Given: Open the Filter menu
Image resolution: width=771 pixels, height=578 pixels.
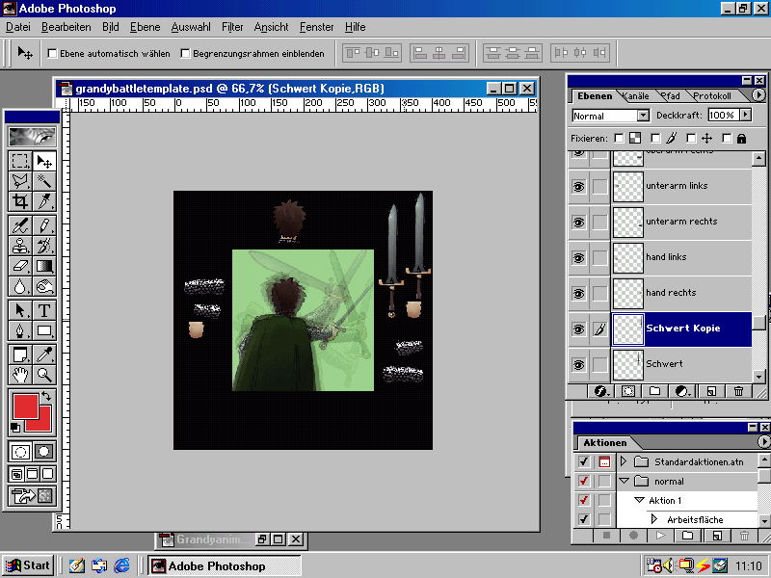Looking at the screenshot, I should click(232, 27).
